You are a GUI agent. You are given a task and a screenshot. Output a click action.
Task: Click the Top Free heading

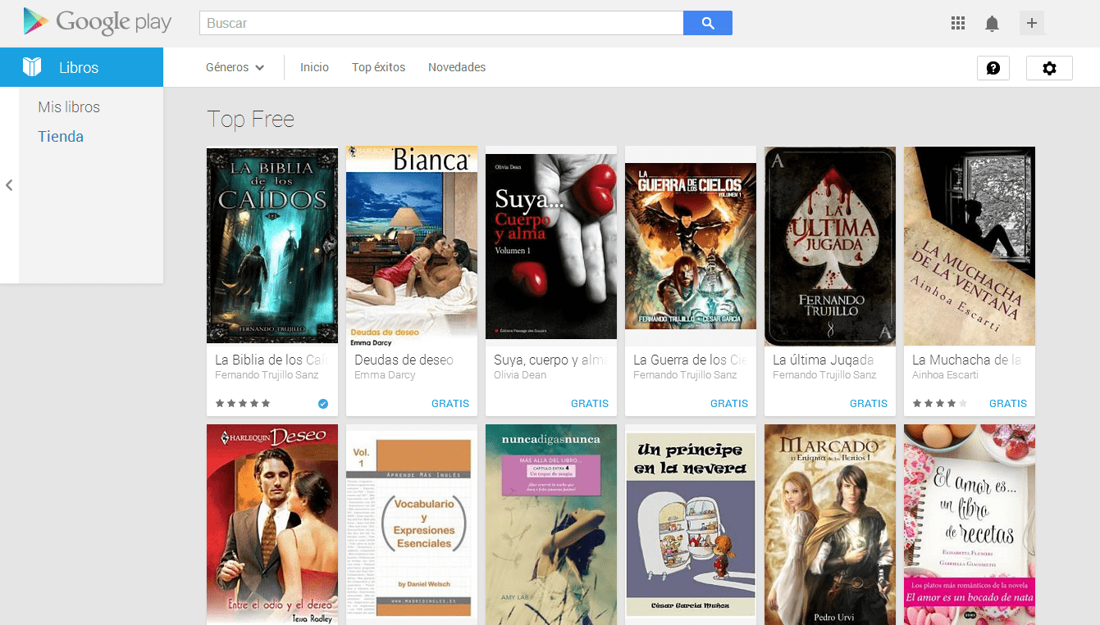[x=250, y=120]
